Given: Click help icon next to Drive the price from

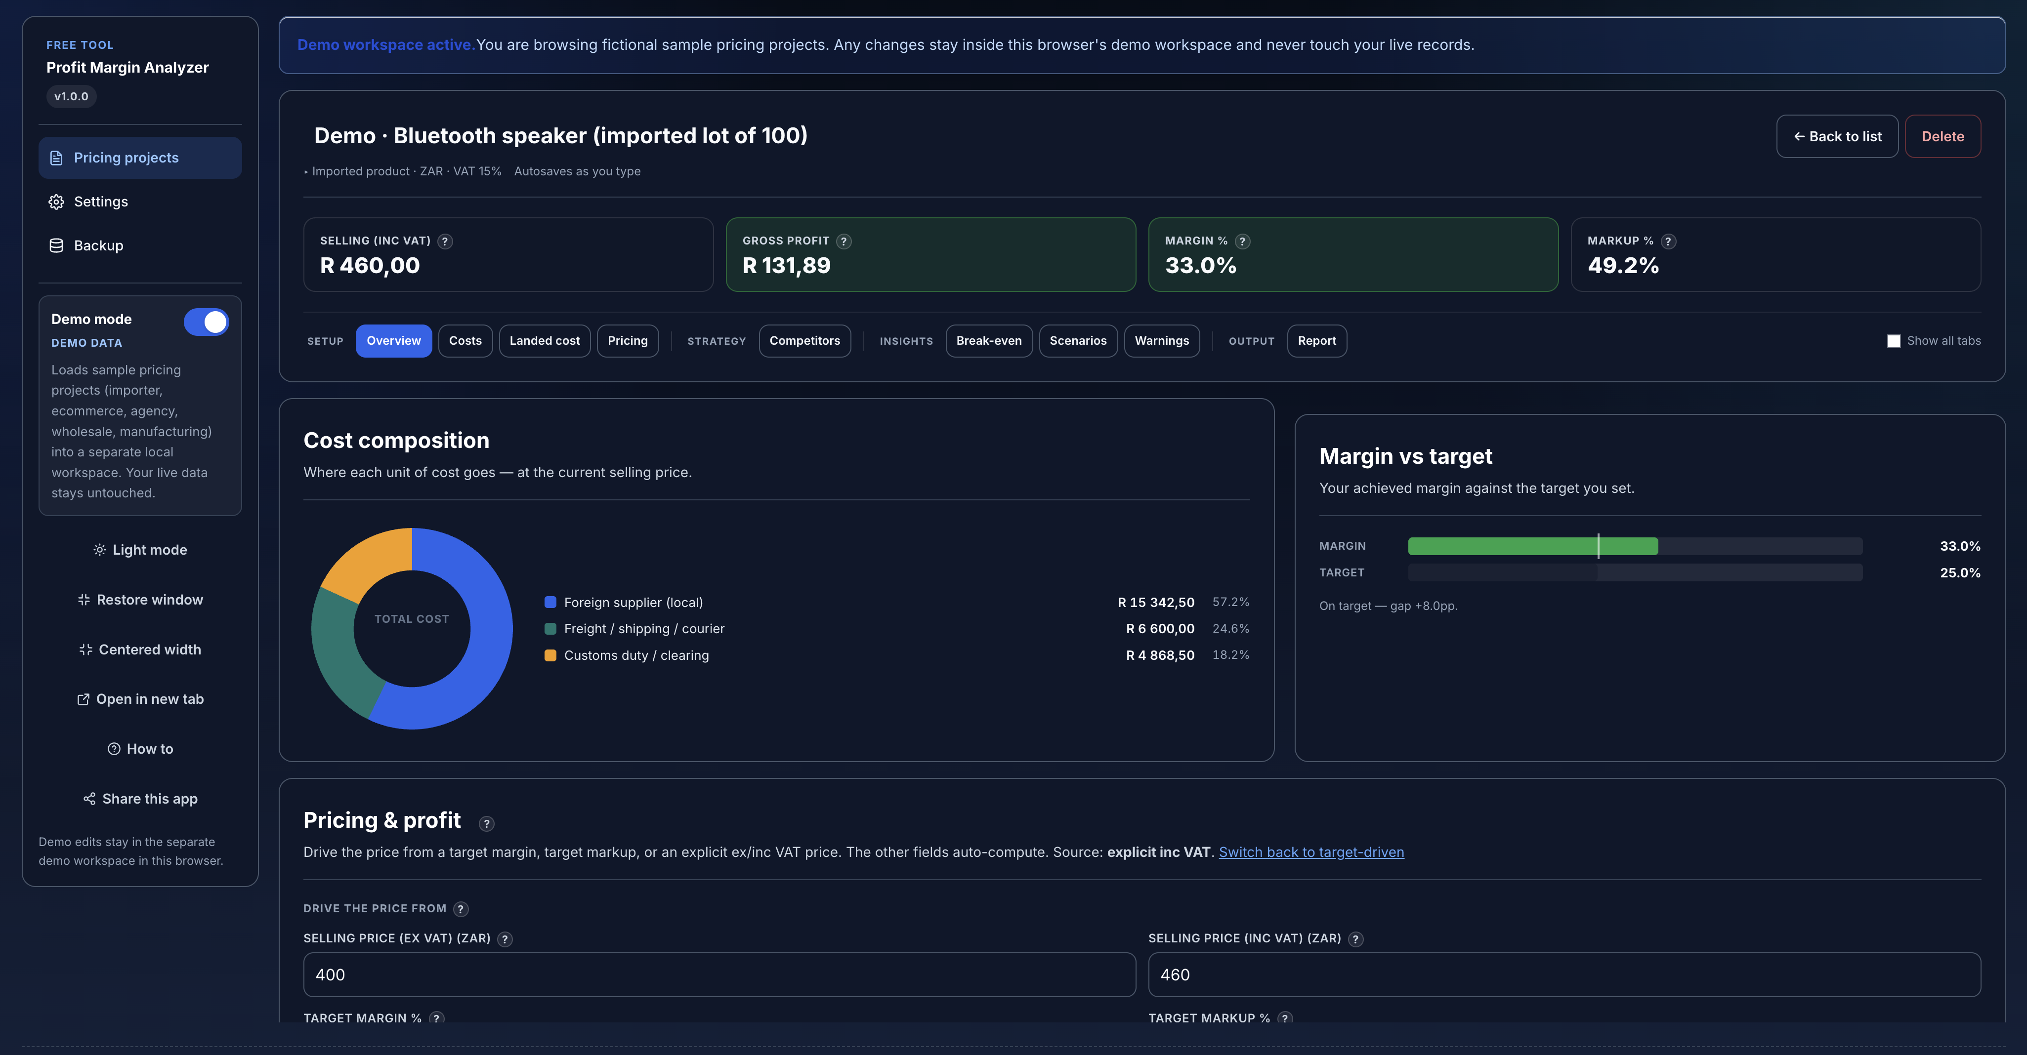Looking at the screenshot, I should [461, 909].
